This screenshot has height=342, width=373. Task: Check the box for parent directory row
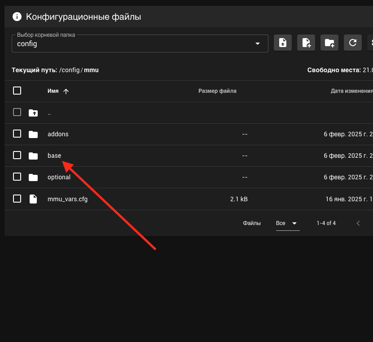[17, 112]
